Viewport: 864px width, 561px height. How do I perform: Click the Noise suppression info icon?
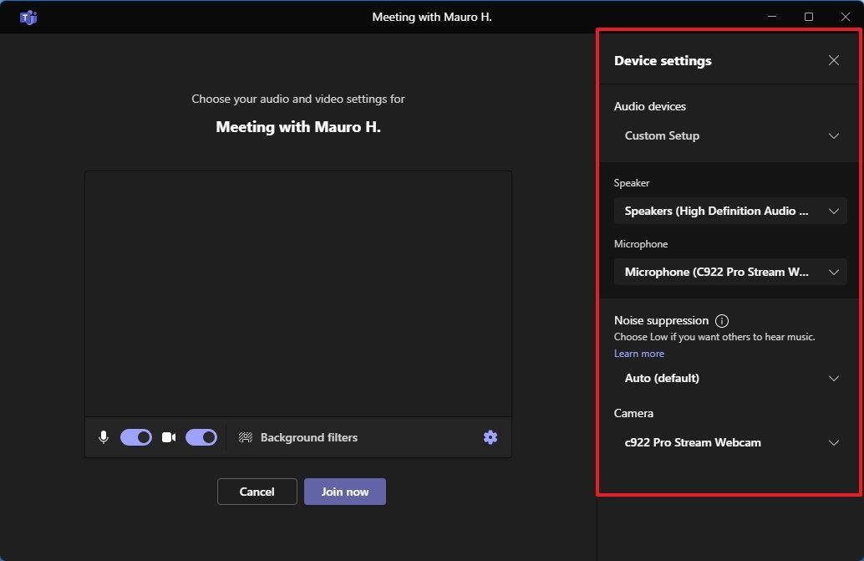click(x=721, y=320)
